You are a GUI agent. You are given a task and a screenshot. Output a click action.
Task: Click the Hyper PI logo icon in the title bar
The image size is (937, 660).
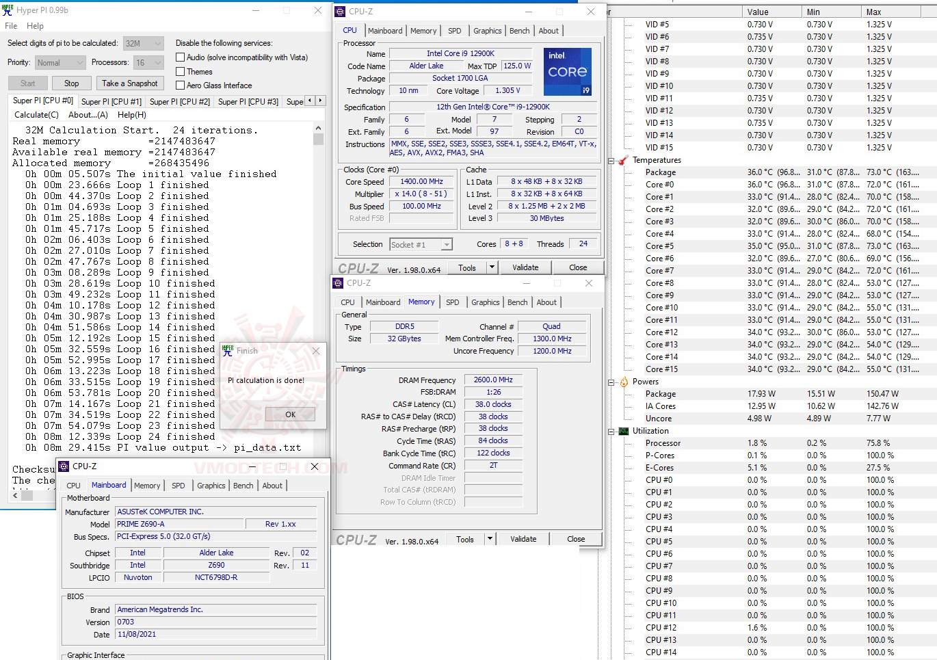click(x=8, y=10)
